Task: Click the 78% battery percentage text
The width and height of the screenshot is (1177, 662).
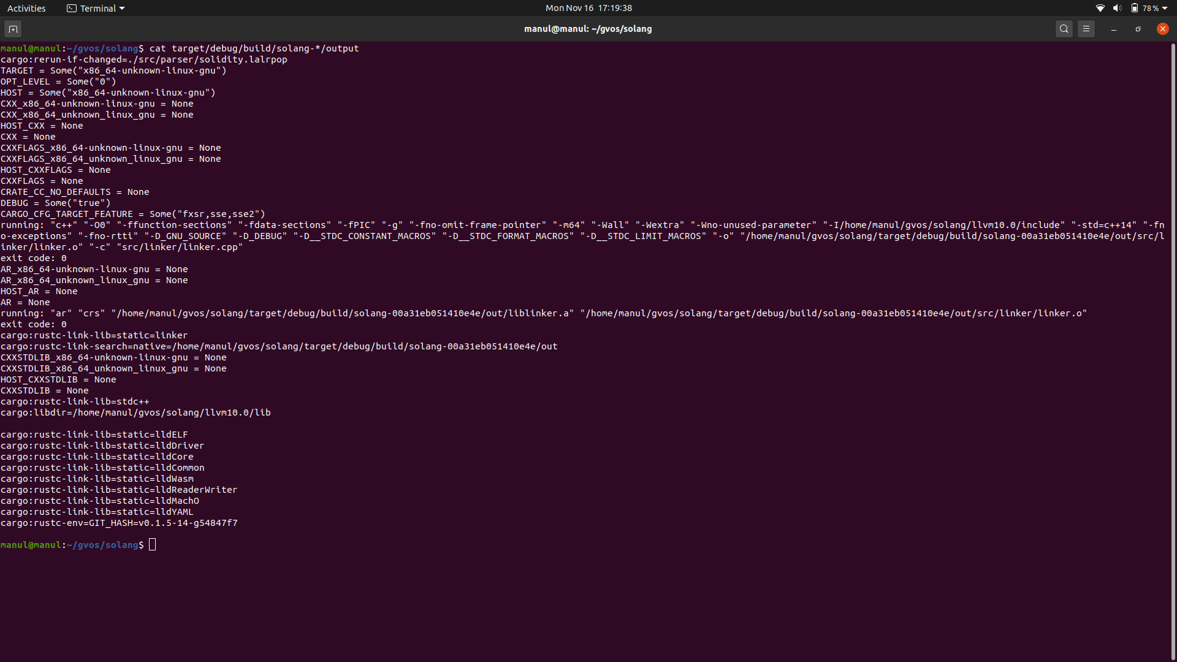Action: 1151,8
